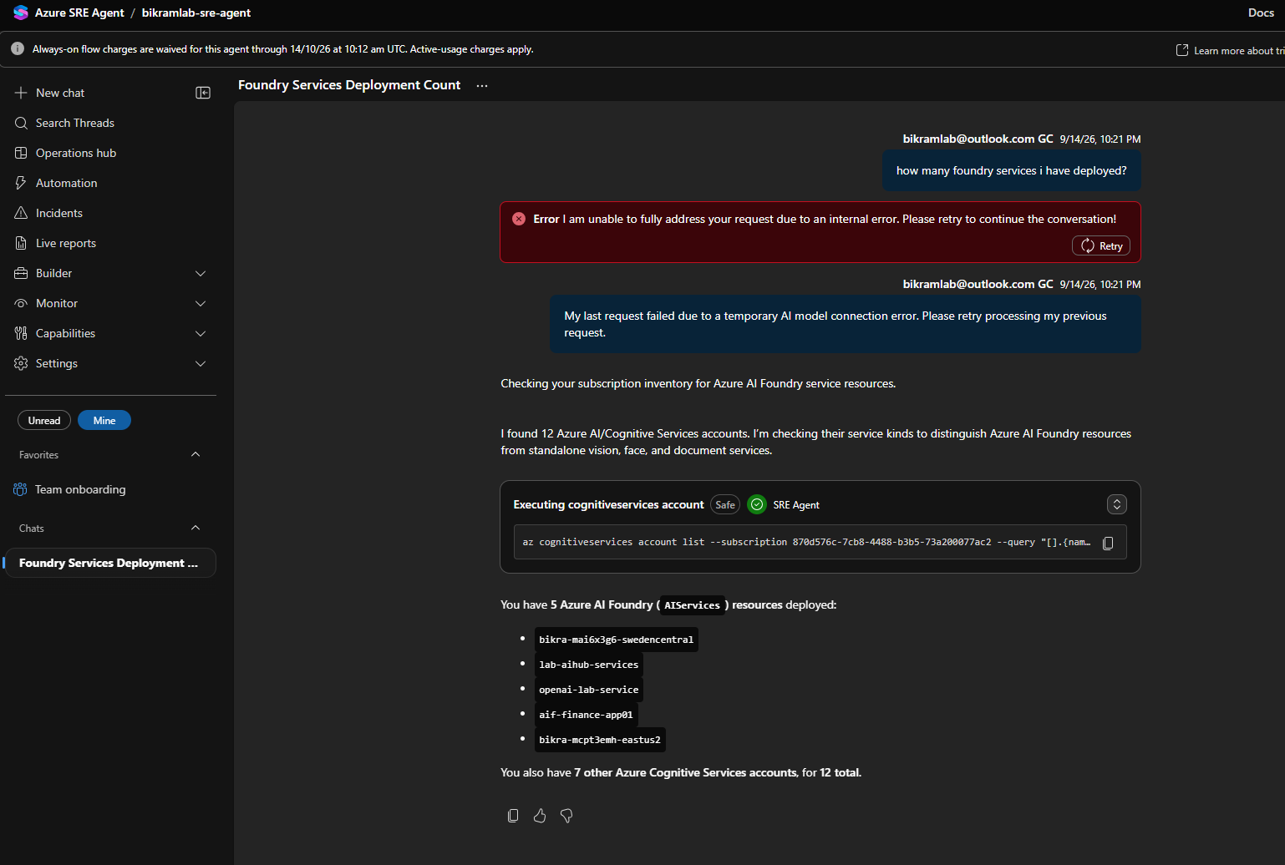Expand the Builder section
This screenshot has height=865, width=1285.
click(x=201, y=273)
